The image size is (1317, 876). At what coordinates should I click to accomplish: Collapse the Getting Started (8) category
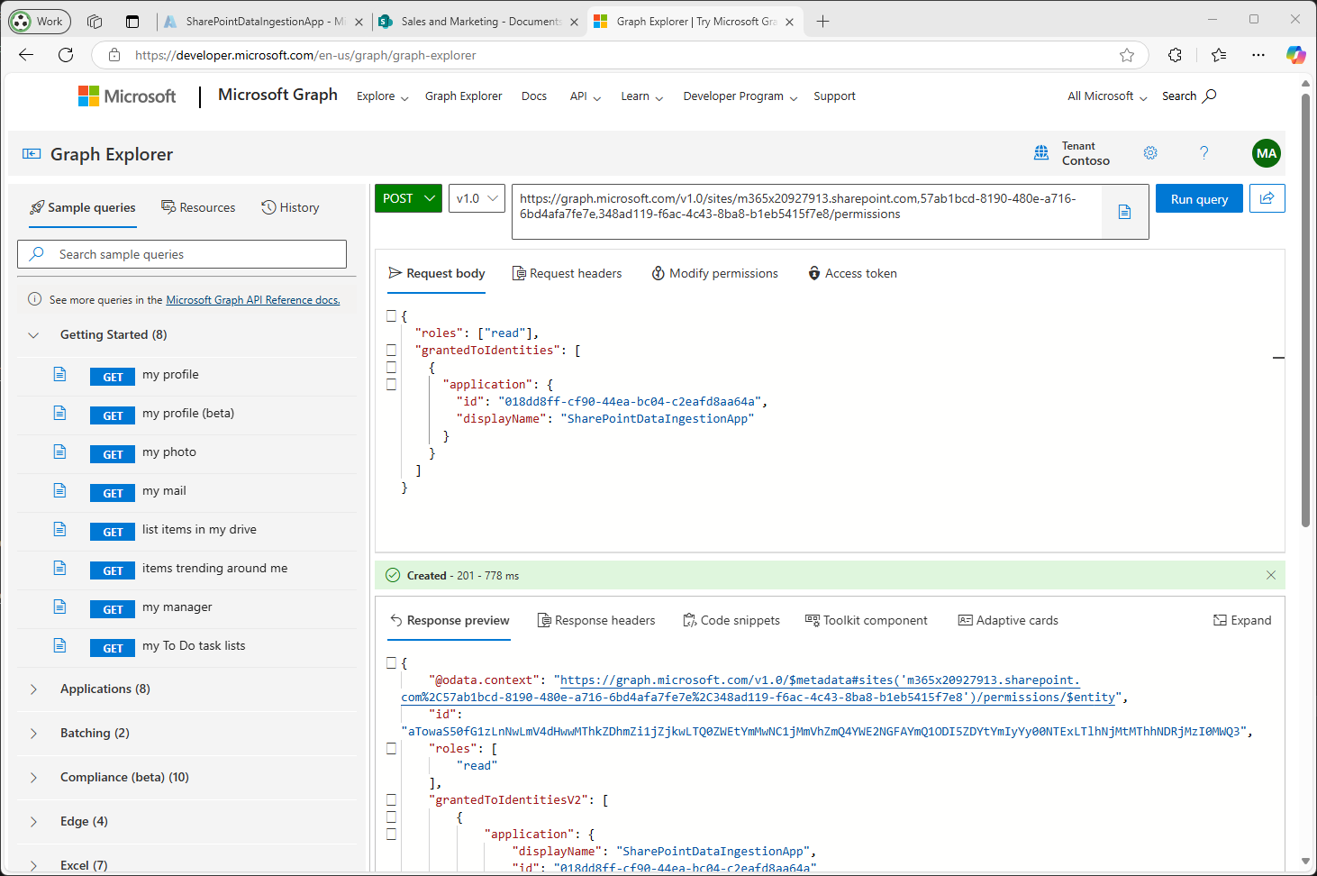point(33,335)
